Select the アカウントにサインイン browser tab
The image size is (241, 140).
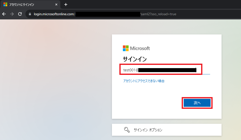[x=30, y=4]
